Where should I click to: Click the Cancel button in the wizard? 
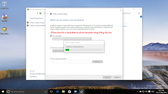[117, 77]
